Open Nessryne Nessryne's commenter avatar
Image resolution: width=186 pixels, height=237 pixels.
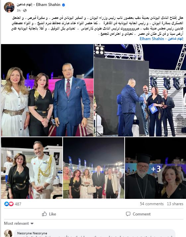click(8, 233)
